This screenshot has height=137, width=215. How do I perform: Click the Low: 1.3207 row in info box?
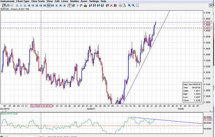[x=192, y=97]
